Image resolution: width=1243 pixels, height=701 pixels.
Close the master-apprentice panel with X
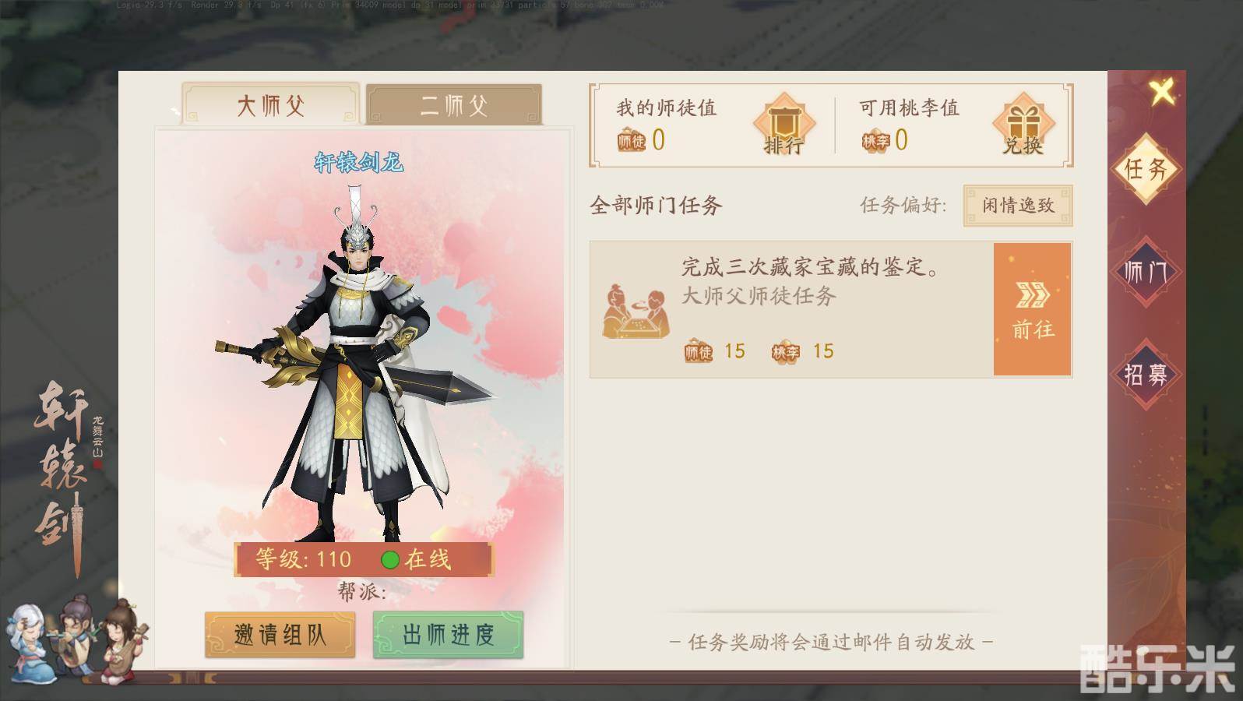click(1162, 93)
